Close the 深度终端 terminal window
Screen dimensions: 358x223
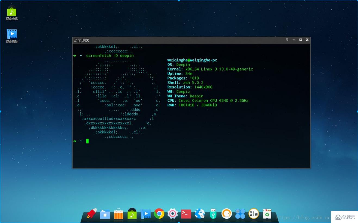point(307,40)
